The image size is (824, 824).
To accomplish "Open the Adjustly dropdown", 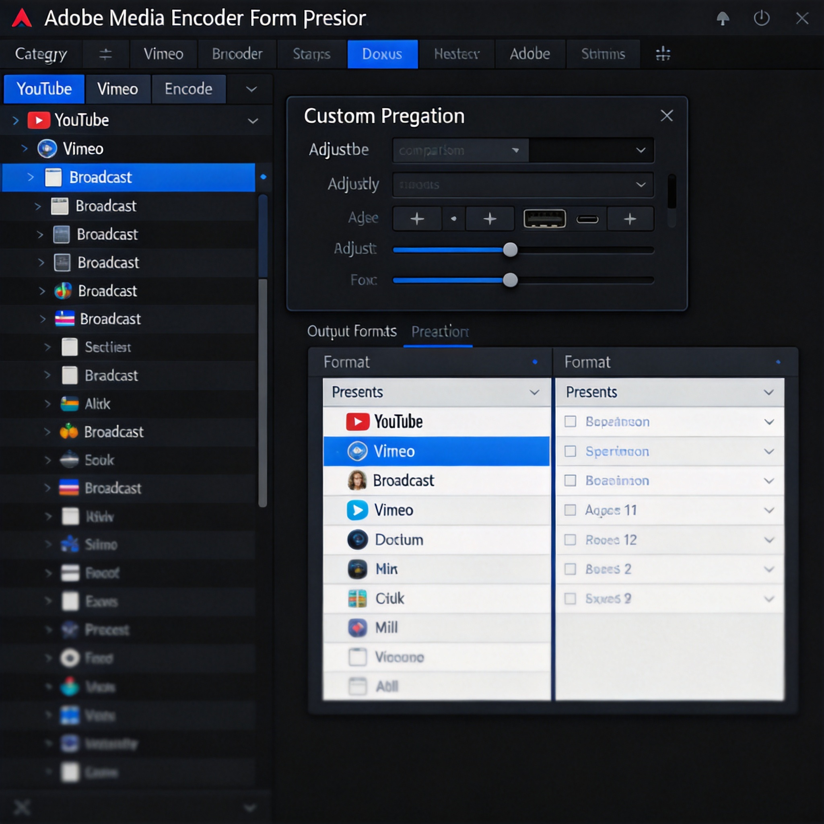I will point(523,185).
